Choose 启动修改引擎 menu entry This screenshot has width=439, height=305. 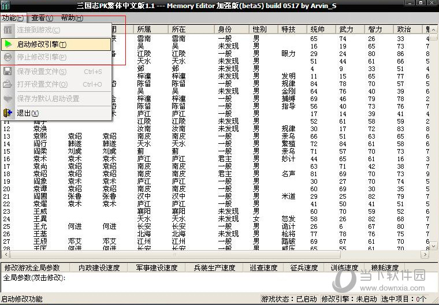pos(56,44)
